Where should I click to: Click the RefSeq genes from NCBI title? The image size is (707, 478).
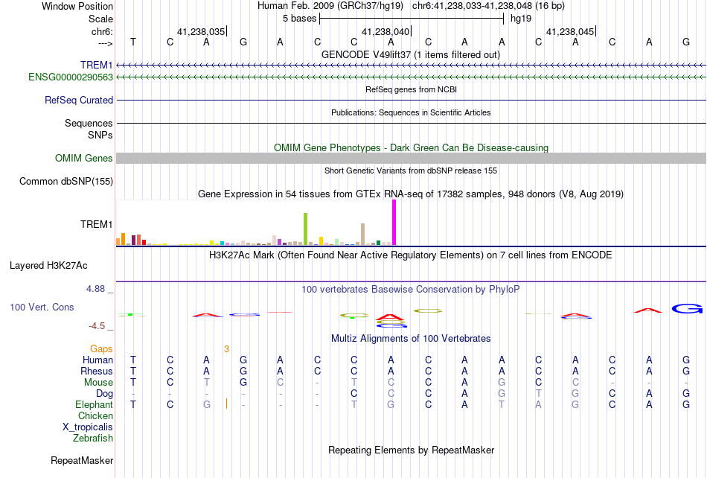(412, 89)
